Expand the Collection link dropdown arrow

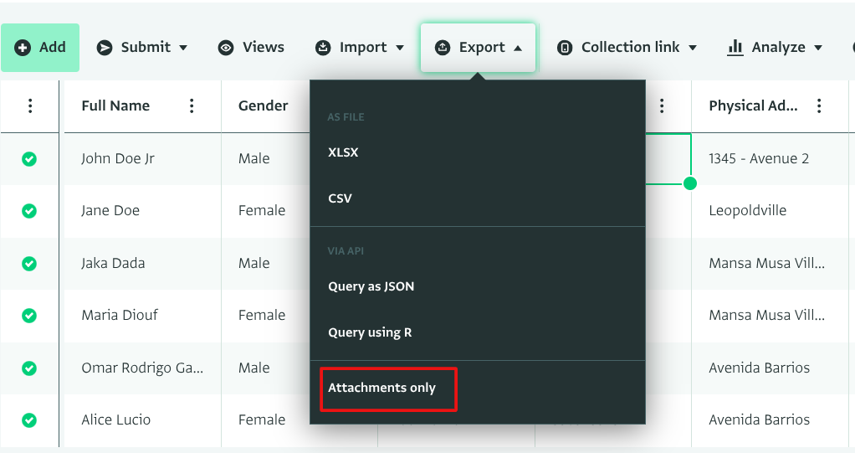693,48
